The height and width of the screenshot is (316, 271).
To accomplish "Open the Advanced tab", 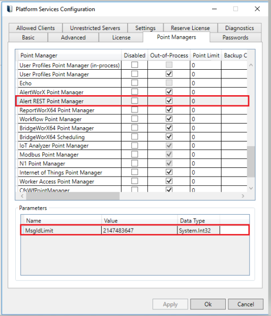I will tap(73, 38).
